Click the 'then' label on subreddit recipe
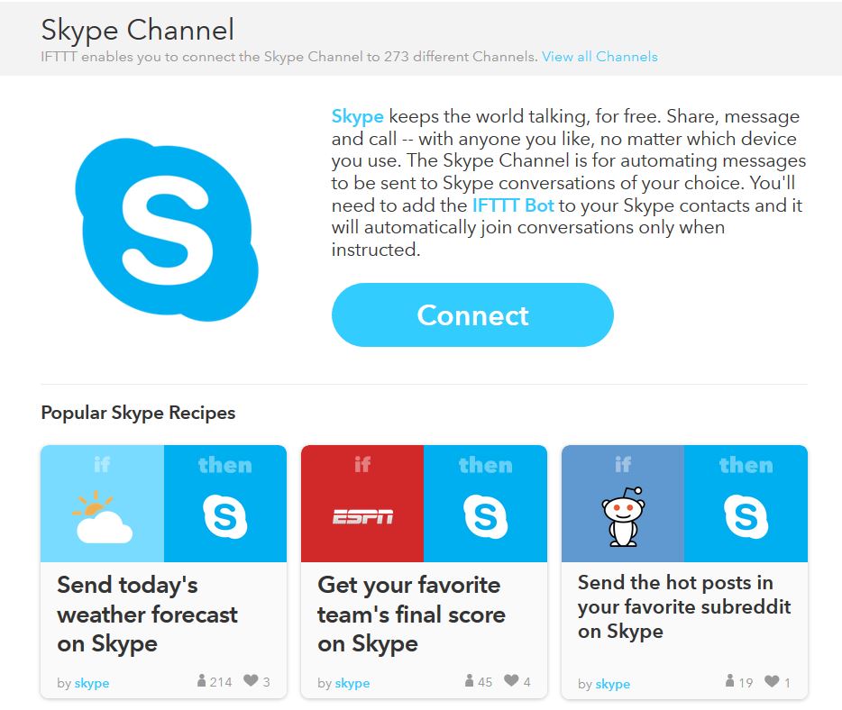 [x=746, y=465]
